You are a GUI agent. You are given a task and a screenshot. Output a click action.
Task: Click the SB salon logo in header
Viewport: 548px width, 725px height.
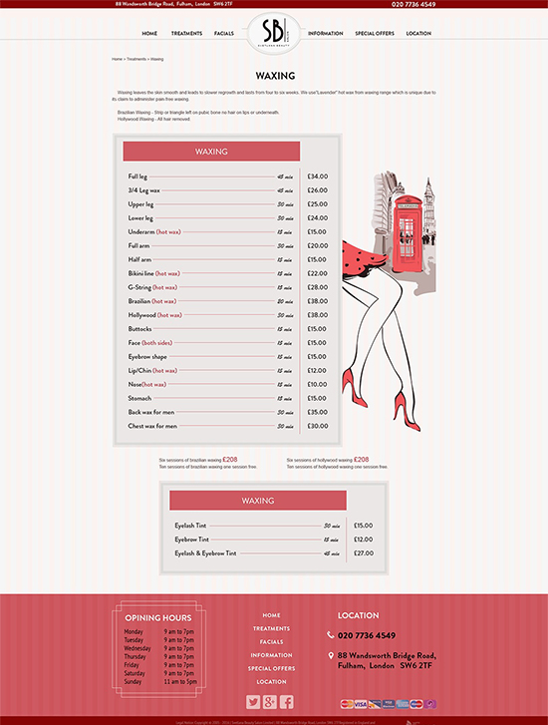point(274,33)
